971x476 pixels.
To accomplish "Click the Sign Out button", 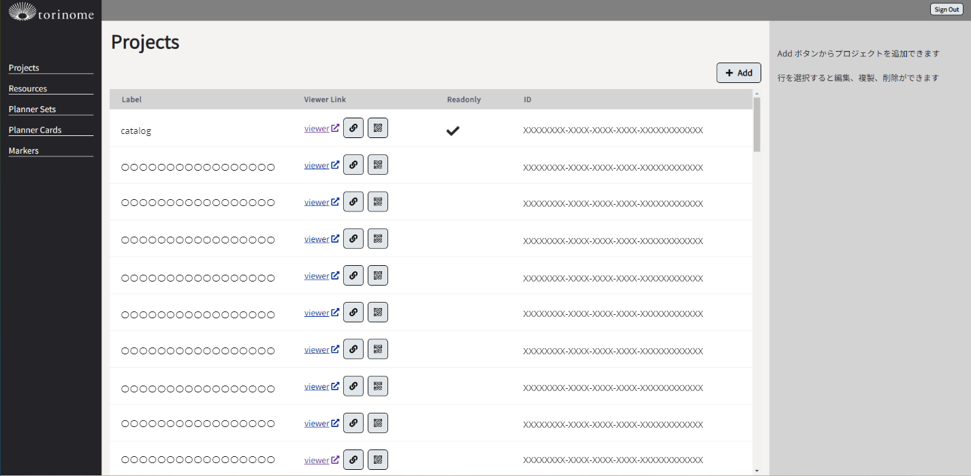I will pos(946,10).
